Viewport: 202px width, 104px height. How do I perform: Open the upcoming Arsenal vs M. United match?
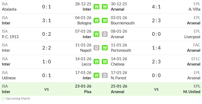(x=156, y=89)
